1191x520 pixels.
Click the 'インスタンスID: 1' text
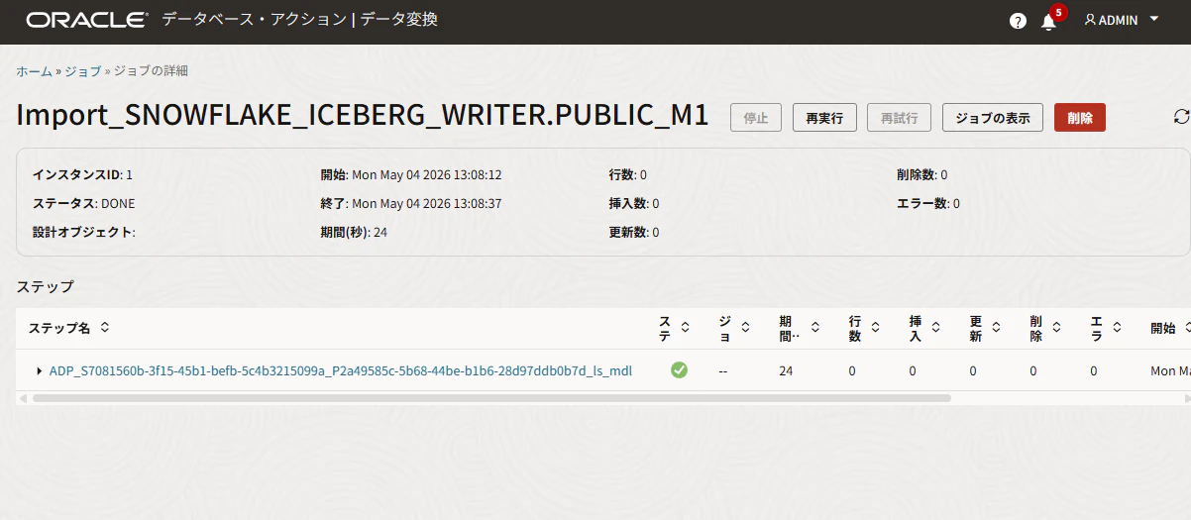click(x=82, y=174)
